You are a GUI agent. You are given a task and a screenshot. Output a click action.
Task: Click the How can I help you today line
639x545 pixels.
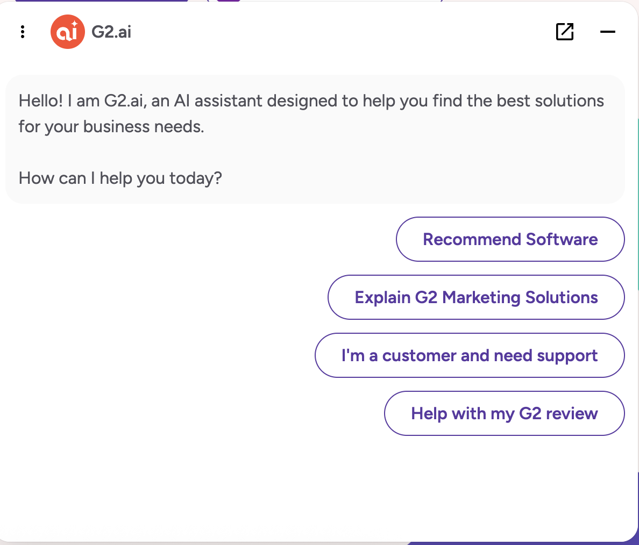[x=120, y=178]
